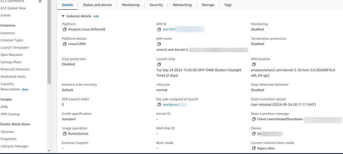
Task: Copy the Platform Amazon Linux value
Action: click(x=65, y=29)
